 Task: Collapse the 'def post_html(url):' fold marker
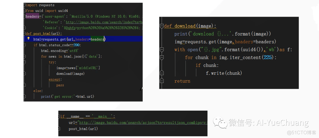coord(25,34)
